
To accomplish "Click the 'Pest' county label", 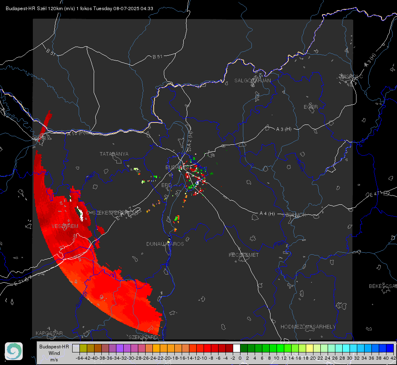I will point(279,244).
